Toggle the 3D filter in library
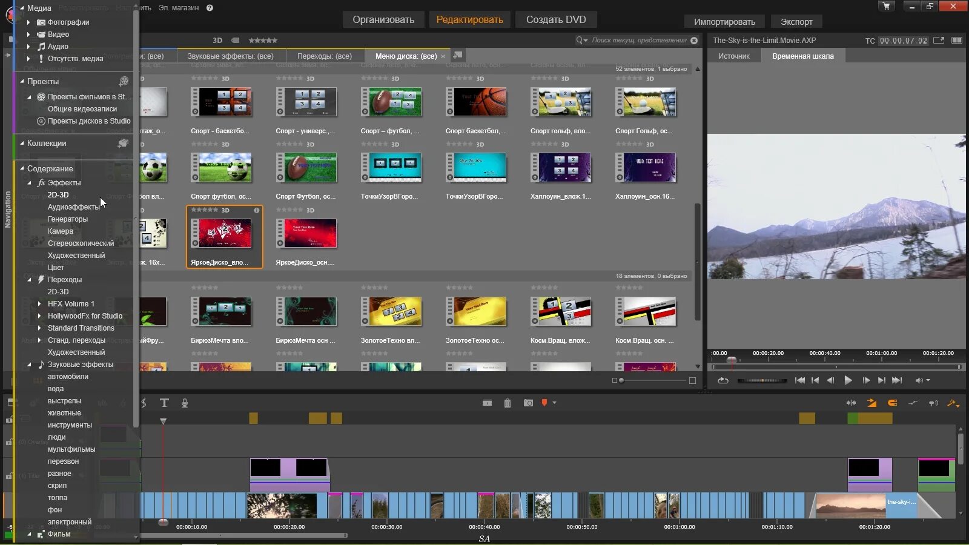The width and height of the screenshot is (969, 545). point(217,41)
